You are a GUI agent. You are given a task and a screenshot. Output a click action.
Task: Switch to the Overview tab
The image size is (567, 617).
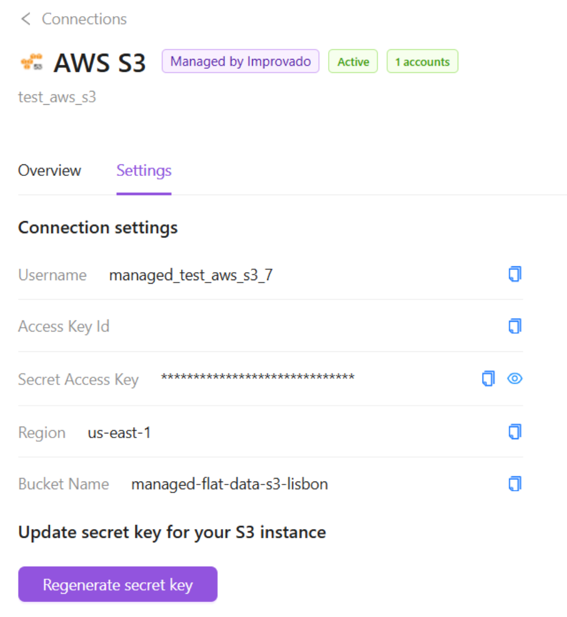point(50,171)
